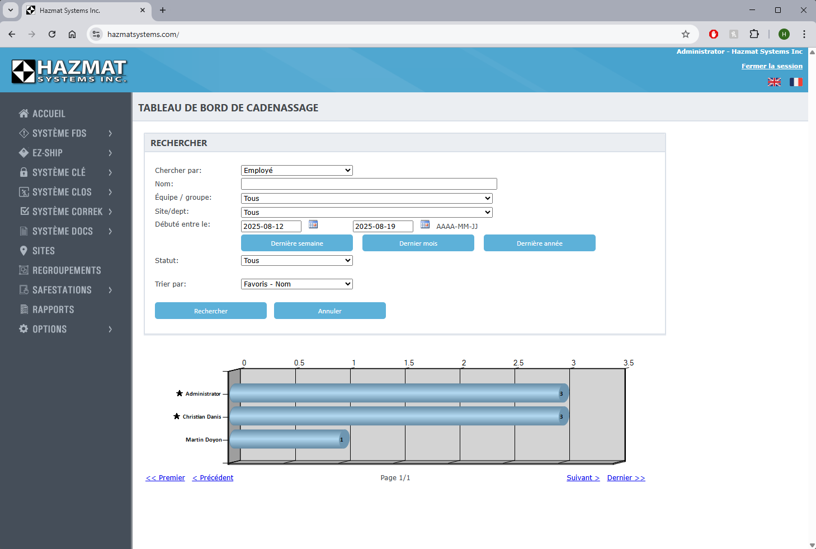The width and height of the screenshot is (816, 549).
Task: Open the browser extensions puzzle icon
Action: click(x=754, y=34)
